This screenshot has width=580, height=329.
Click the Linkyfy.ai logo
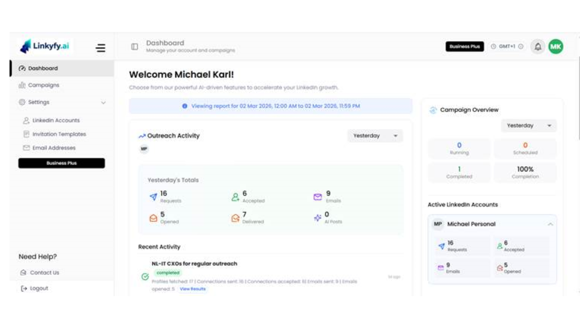45,46
